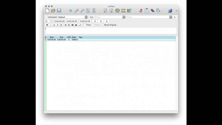
Task: Enable the Comment checkbox
Action: click(47, 17)
